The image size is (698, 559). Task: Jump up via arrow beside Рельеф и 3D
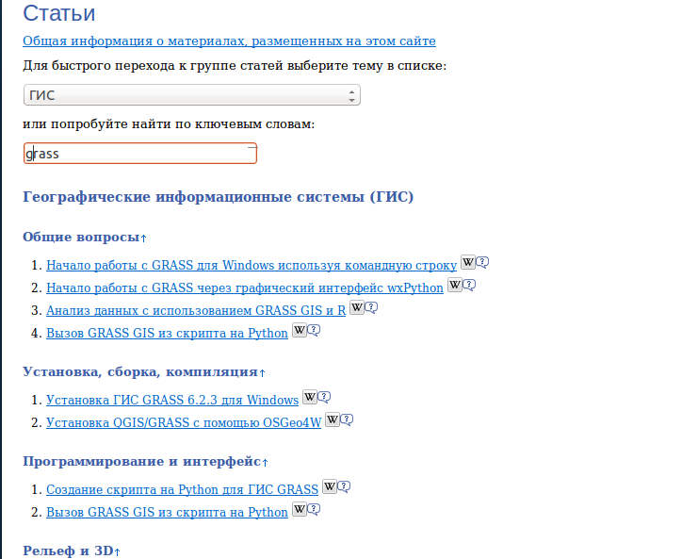tap(118, 551)
